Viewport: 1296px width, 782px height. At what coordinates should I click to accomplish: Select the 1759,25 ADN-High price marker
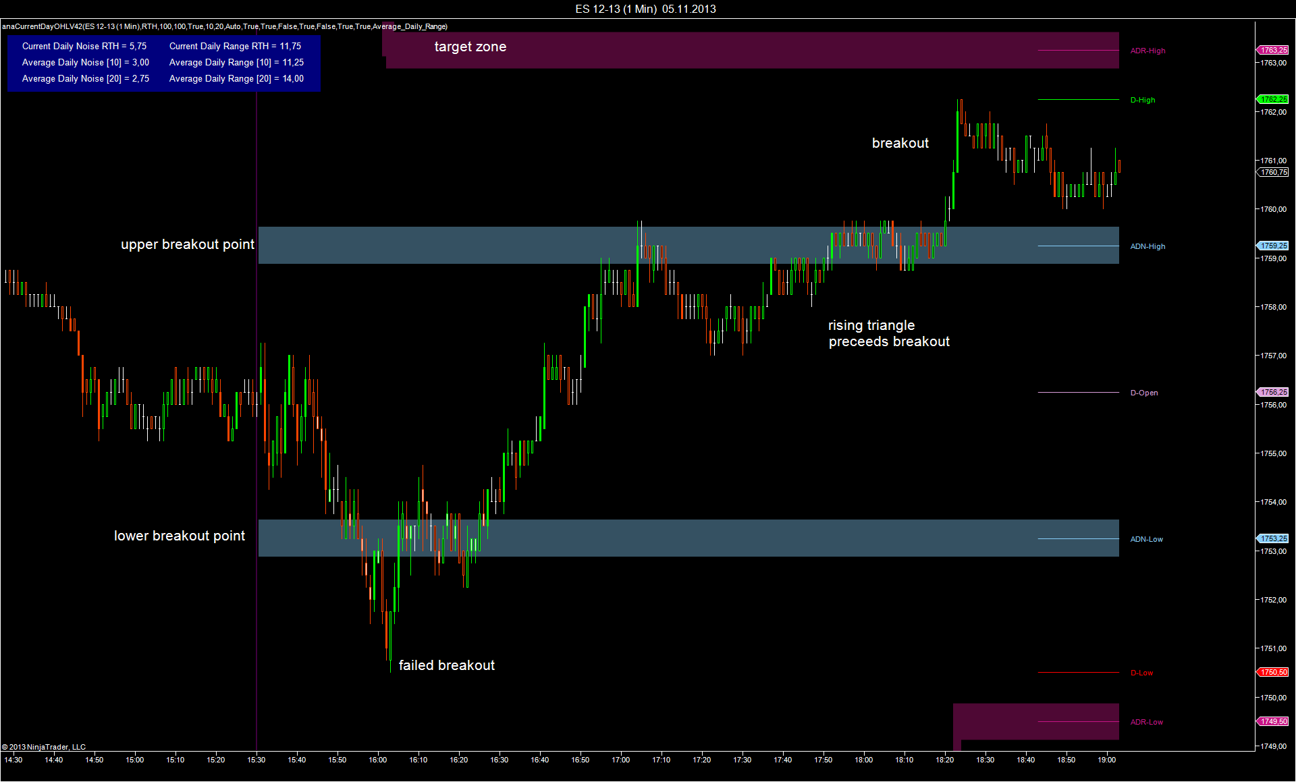click(x=1272, y=246)
